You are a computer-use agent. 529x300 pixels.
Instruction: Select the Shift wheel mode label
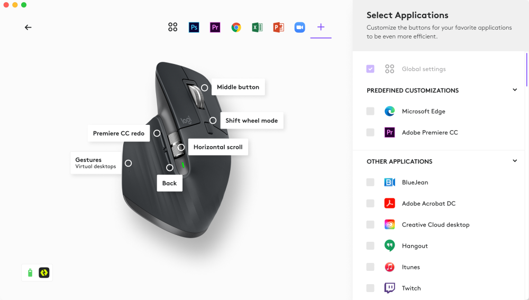click(x=252, y=121)
